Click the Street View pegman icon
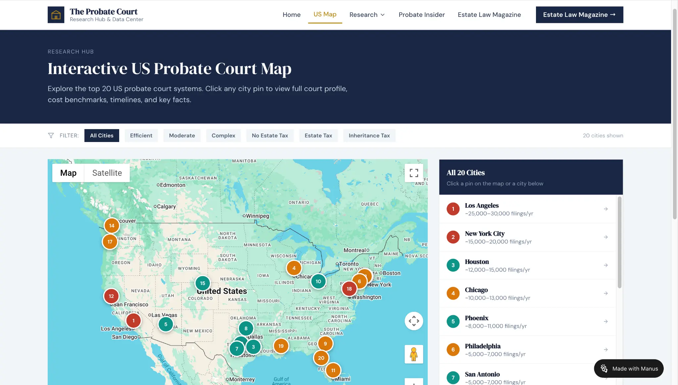Image resolution: width=678 pixels, height=385 pixels. 414,354
